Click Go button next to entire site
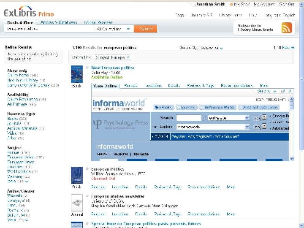This screenshot has width=304, height=228. pos(257,118)
